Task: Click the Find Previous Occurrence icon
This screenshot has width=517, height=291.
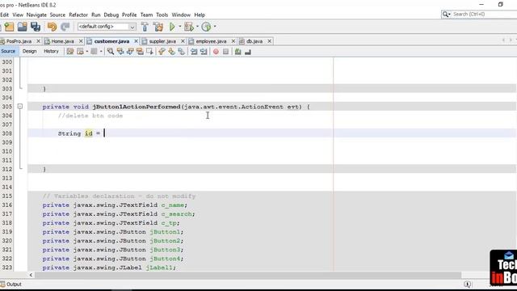Action: coord(120,52)
